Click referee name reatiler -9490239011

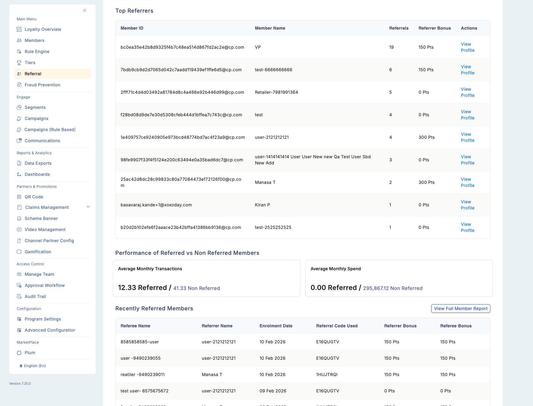click(x=143, y=375)
